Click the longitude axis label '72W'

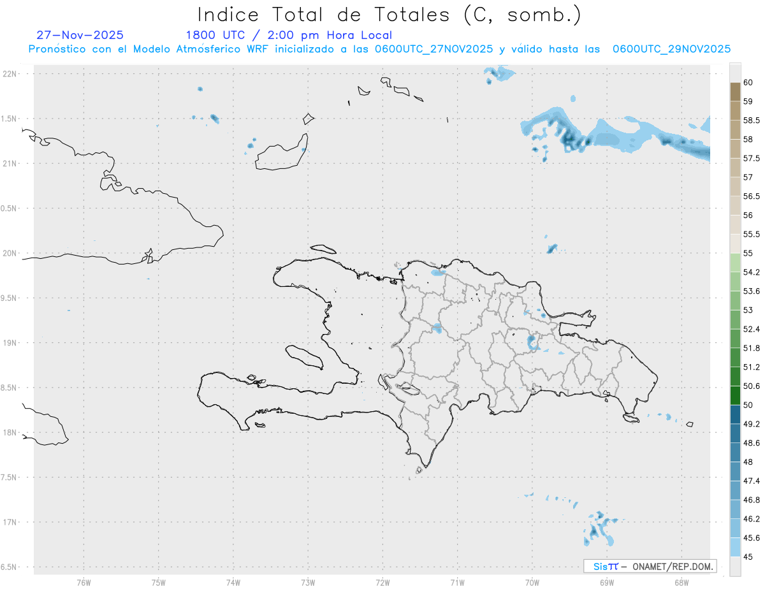382,582
